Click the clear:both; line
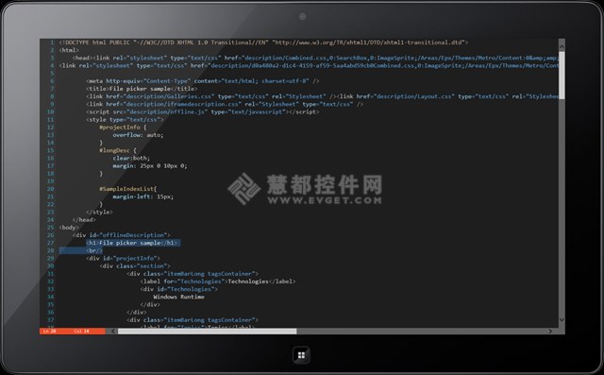This screenshot has height=375, width=604. click(x=131, y=158)
